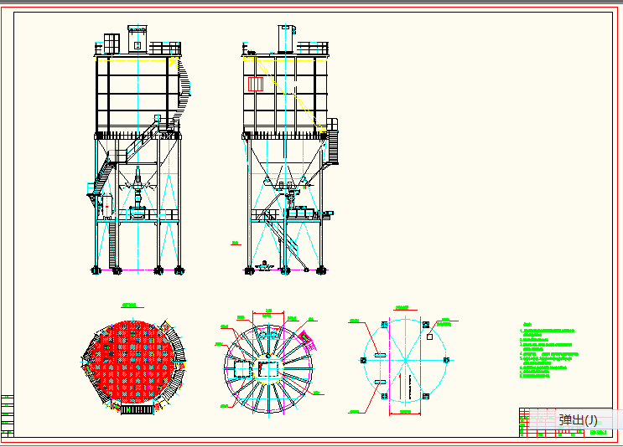Image resolution: width=623 pixels, height=447 pixels.
Task: Click the spiral staircase beside left silo
Action: pyautogui.click(x=186, y=84)
